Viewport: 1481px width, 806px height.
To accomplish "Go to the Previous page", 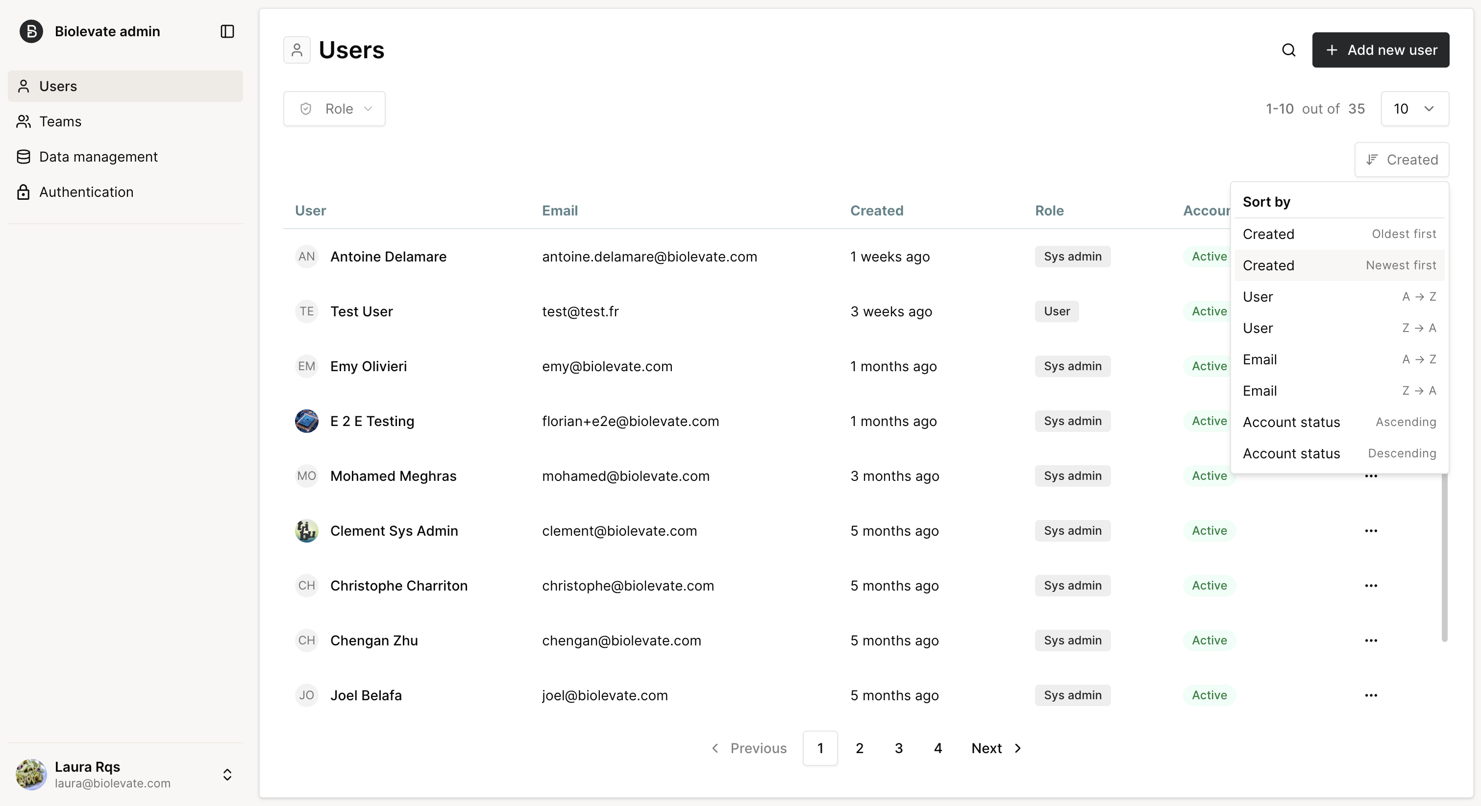I will pyautogui.click(x=749, y=748).
